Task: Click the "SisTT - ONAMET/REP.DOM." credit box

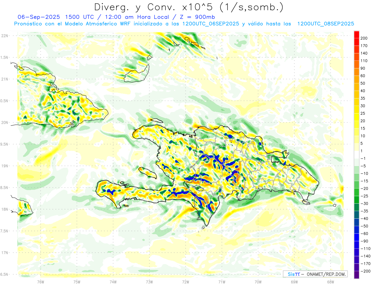Action: point(315,274)
